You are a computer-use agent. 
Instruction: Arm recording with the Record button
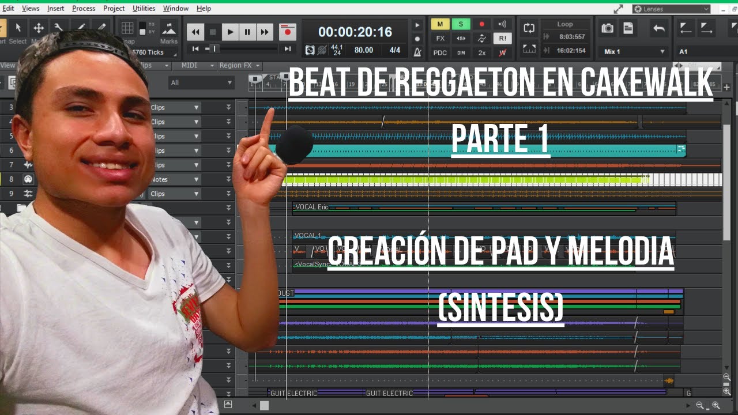(287, 32)
